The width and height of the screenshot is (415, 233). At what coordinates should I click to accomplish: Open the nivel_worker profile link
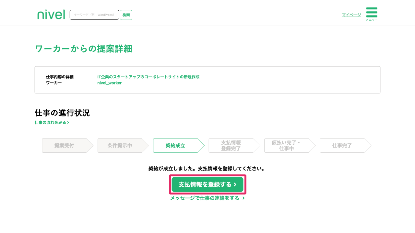point(110,83)
